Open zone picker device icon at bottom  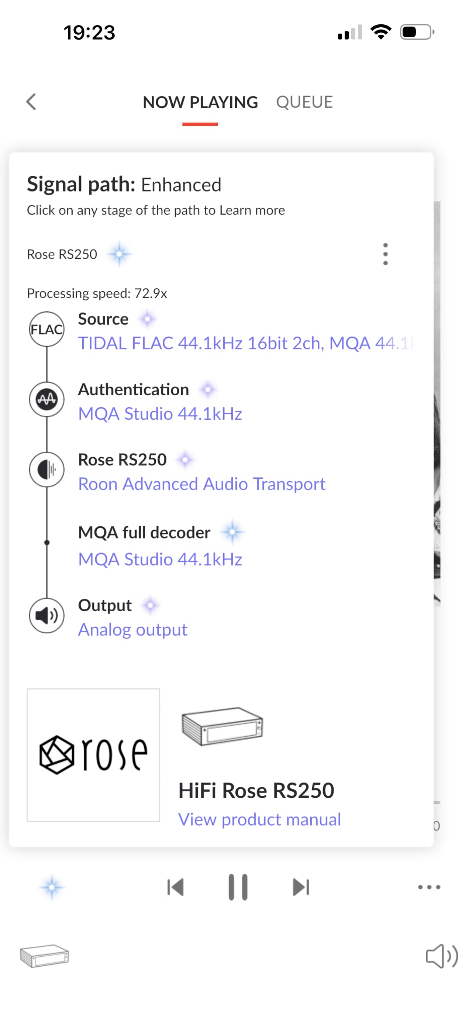(x=45, y=956)
